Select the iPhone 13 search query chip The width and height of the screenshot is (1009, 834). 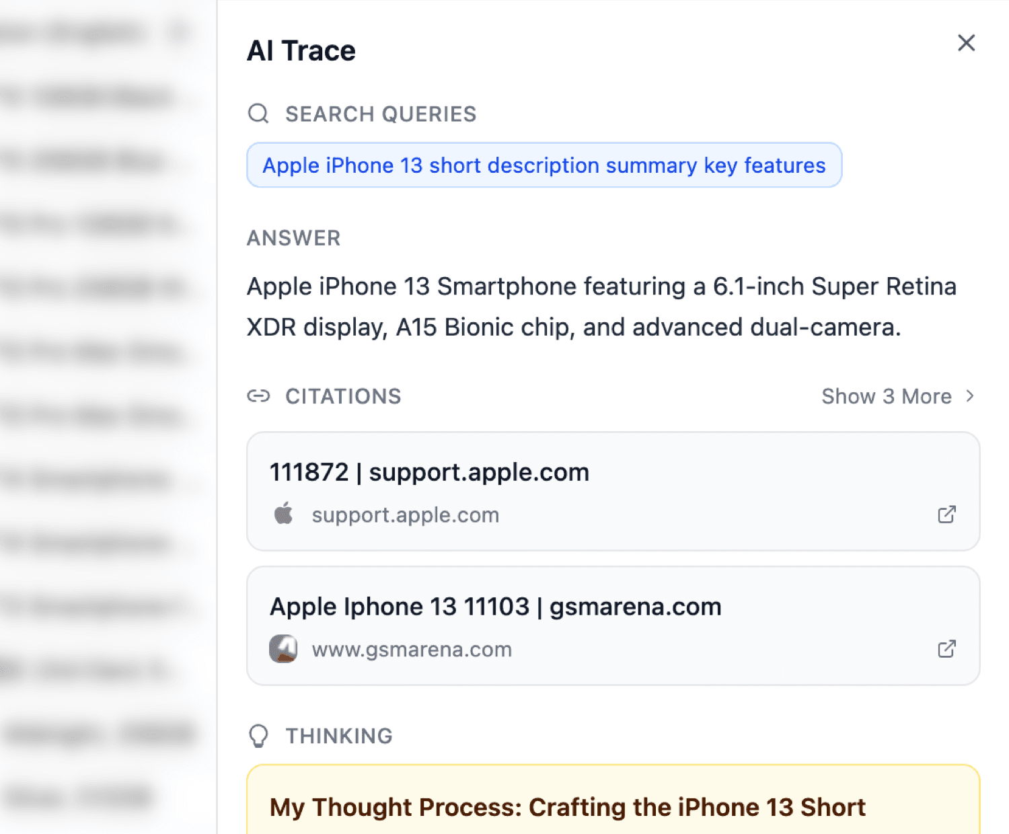point(544,165)
